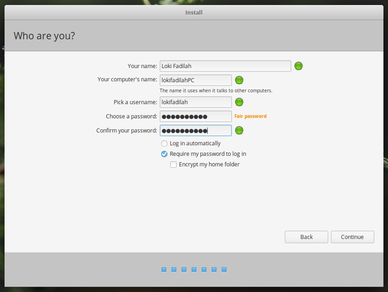388x292 pixels.
Task: Click the middle blue progress indicator dot
Action: tap(194, 269)
